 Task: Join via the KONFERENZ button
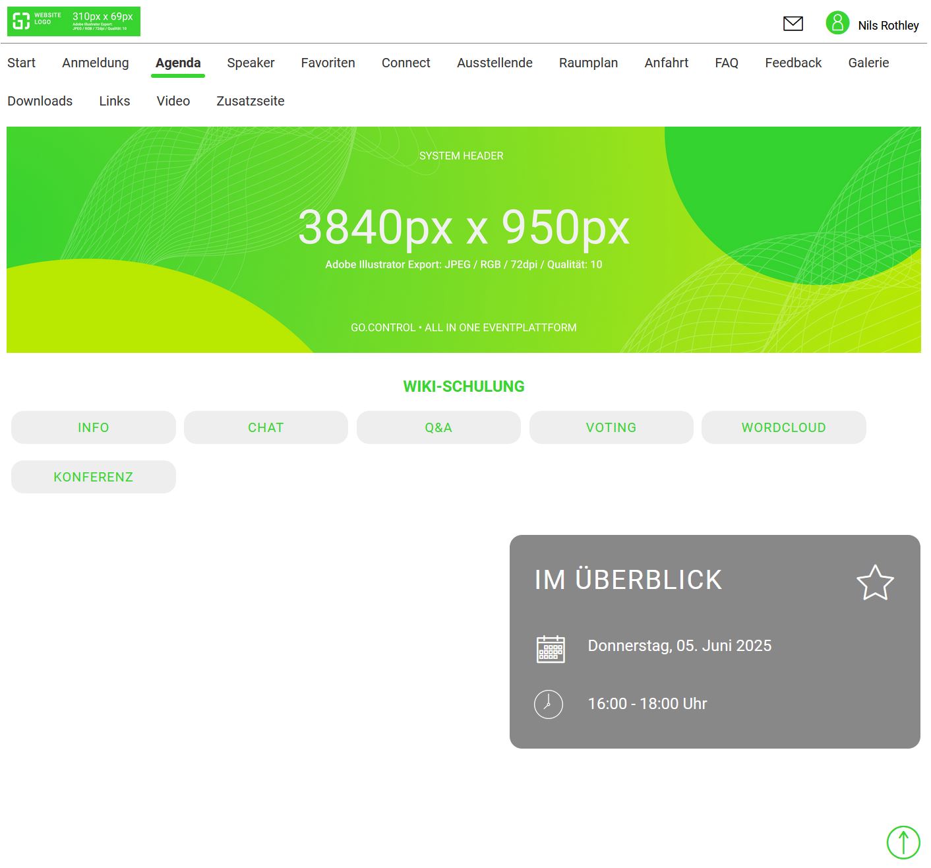94,477
